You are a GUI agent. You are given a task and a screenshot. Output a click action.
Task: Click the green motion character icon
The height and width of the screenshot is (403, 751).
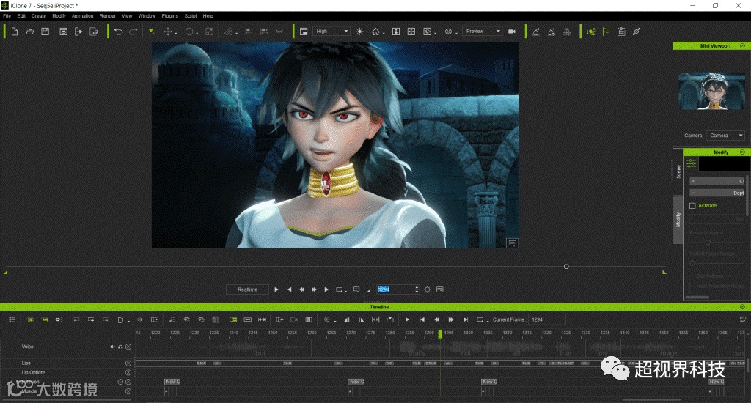coord(590,32)
